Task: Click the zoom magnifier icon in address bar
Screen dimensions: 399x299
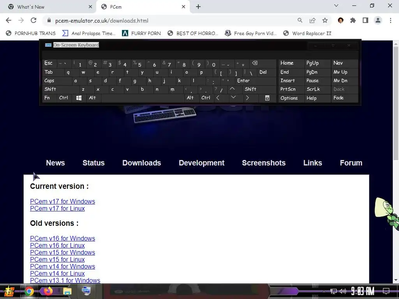Action: [x=300, y=21]
